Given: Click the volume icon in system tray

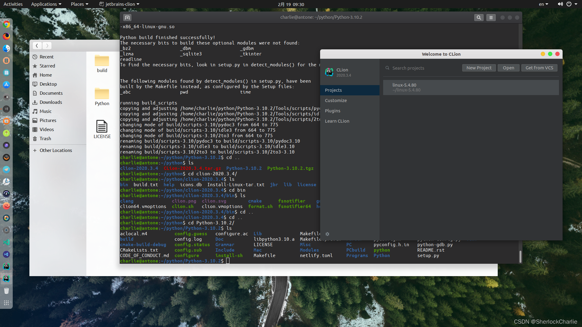Looking at the screenshot, I should (560, 4).
